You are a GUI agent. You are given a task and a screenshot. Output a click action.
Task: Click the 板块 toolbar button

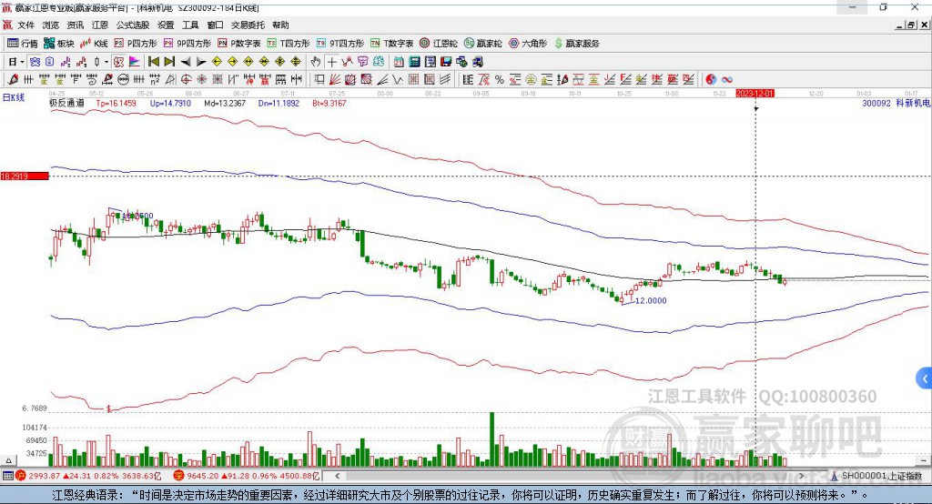click(58, 44)
